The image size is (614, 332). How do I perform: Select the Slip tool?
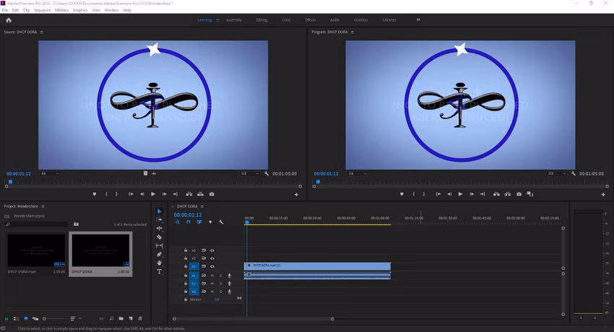[x=160, y=245]
